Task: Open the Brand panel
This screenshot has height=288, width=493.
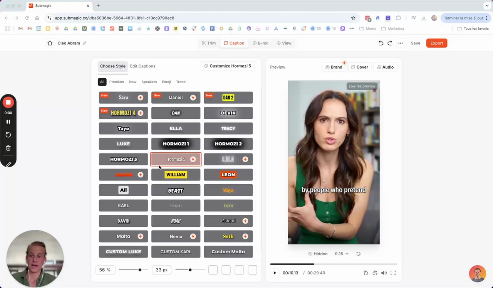Action: 334,67
